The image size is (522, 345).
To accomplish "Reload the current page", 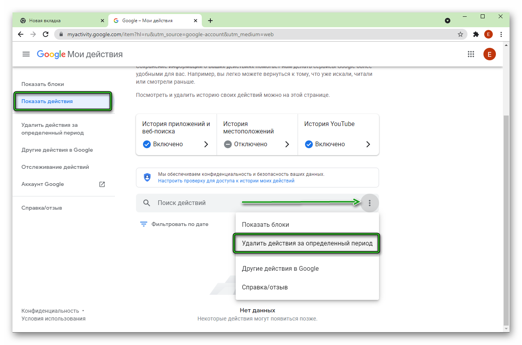I will click(x=46, y=34).
